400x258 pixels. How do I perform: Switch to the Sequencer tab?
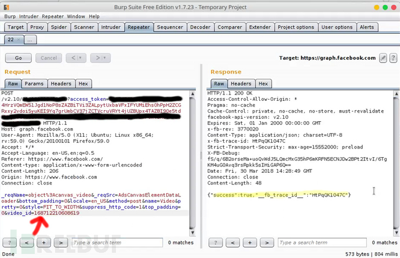click(170, 27)
